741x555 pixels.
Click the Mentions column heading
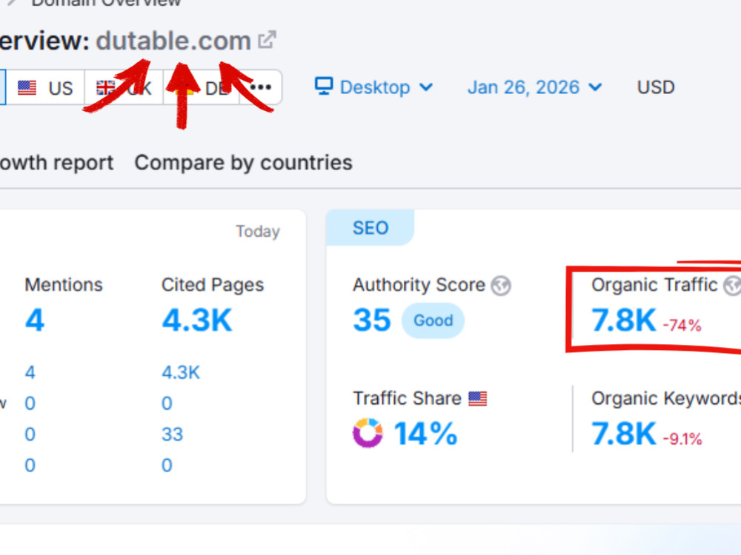pos(64,285)
